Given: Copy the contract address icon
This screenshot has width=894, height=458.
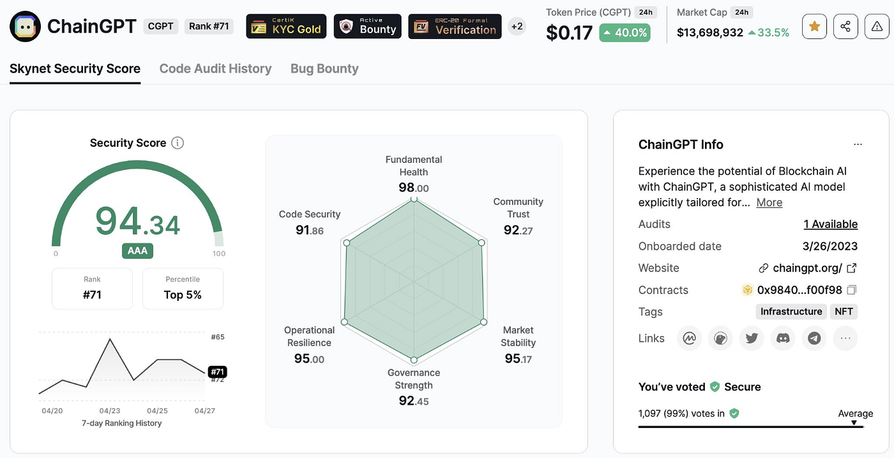Looking at the screenshot, I should pos(851,290).
